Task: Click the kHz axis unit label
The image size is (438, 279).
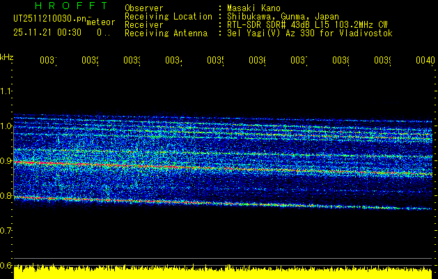Action: [x=6, y=56]
